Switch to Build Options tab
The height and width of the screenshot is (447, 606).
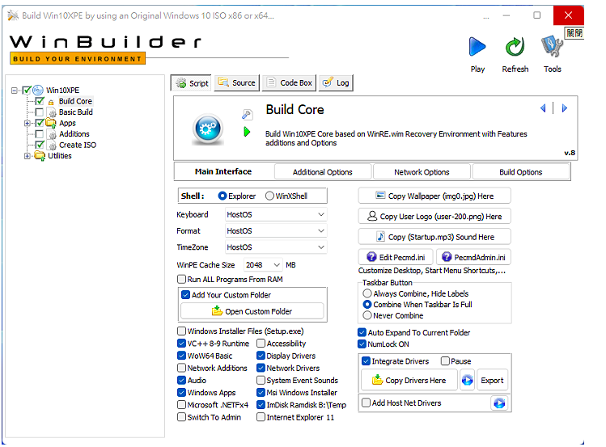click(520, 172)
